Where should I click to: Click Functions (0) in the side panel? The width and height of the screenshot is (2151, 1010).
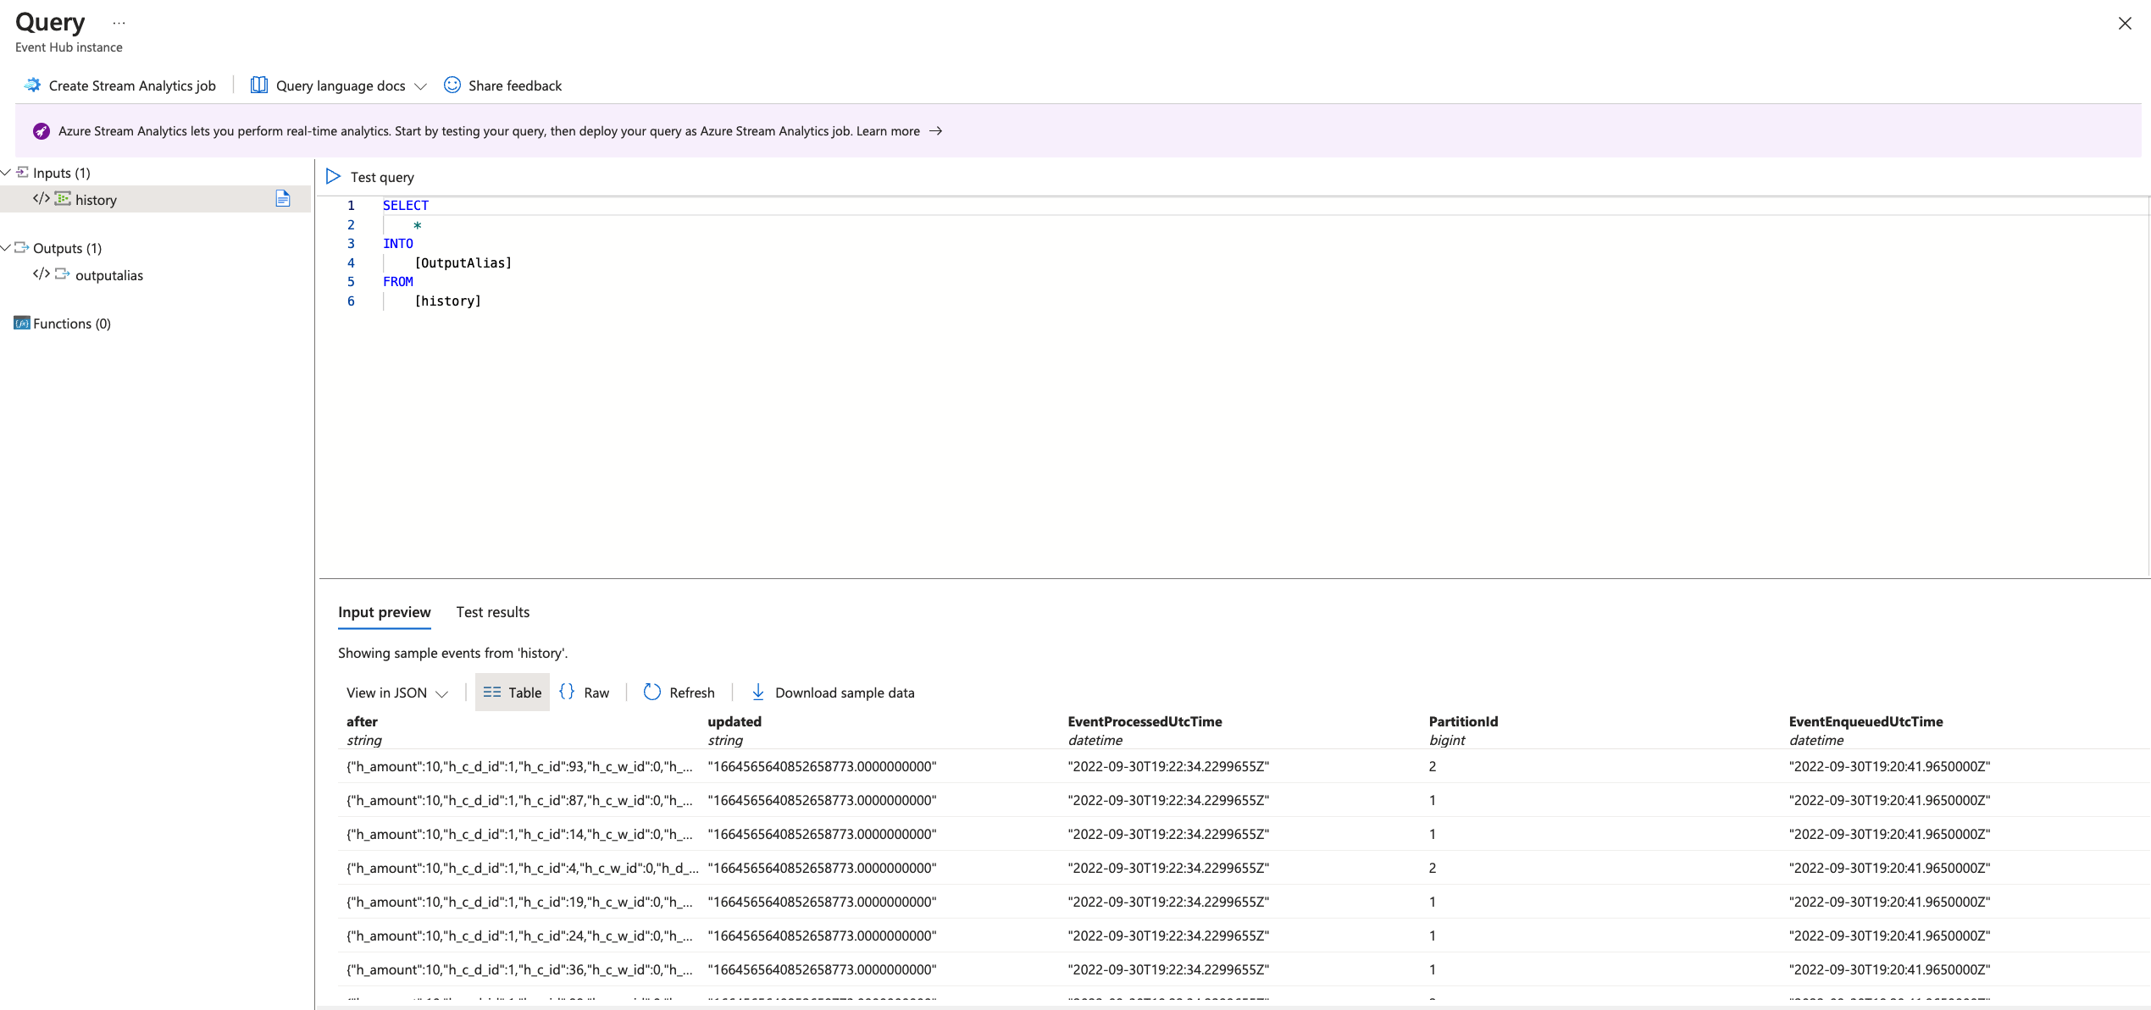[71, 323]
